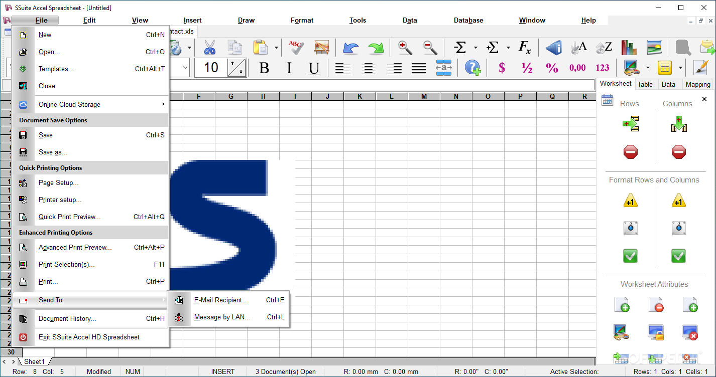This screenshot has height=377, width=716.
Task: Click the font size 10 stepper
Action: pyautogui.click(x=237, y=68)
